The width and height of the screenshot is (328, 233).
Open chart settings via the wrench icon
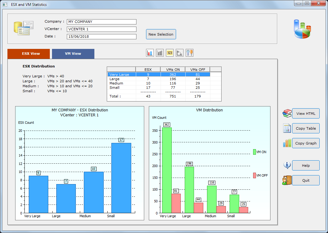pos(189,53)
